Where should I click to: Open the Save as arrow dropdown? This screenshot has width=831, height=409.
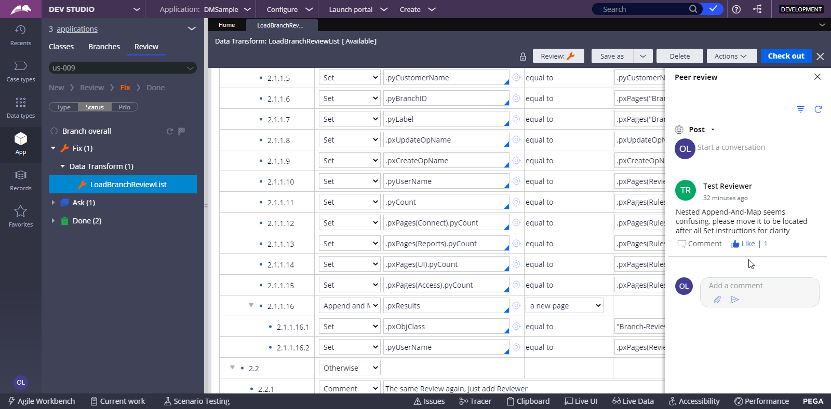tap(642, 56)
